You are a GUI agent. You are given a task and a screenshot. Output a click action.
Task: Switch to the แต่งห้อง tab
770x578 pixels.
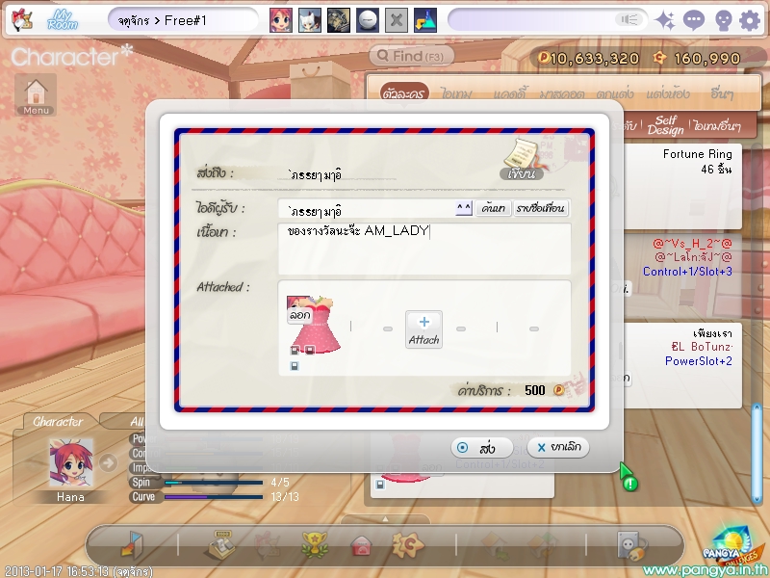pos(668,93)
